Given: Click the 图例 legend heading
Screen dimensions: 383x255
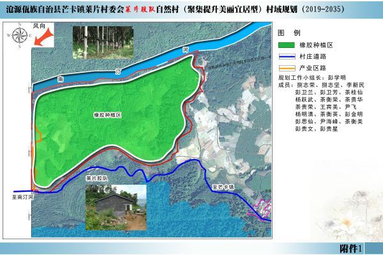Looking at the screenshot, I should 289,33.
